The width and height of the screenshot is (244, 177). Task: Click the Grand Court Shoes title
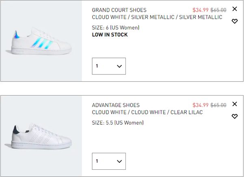[x=119, y=10]
